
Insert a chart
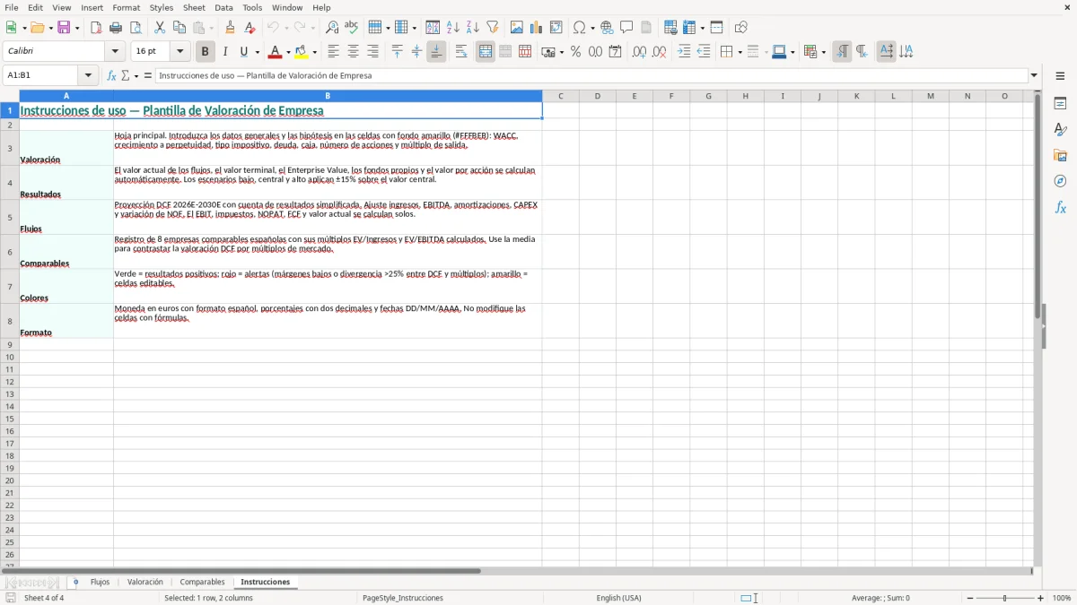[x=537, y=28]
